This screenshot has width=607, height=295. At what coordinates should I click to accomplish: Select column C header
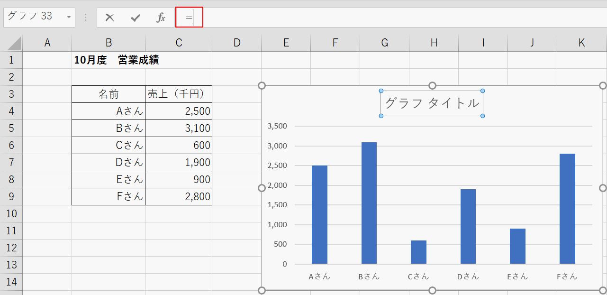point(179,43)
